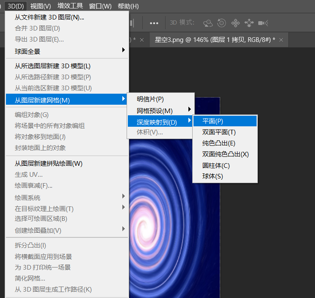Select the 3D camera zoom icon

[264, 23]
